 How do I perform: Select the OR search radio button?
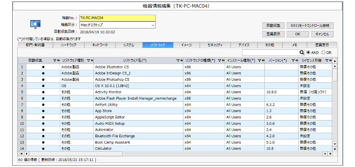pos(323,52)
